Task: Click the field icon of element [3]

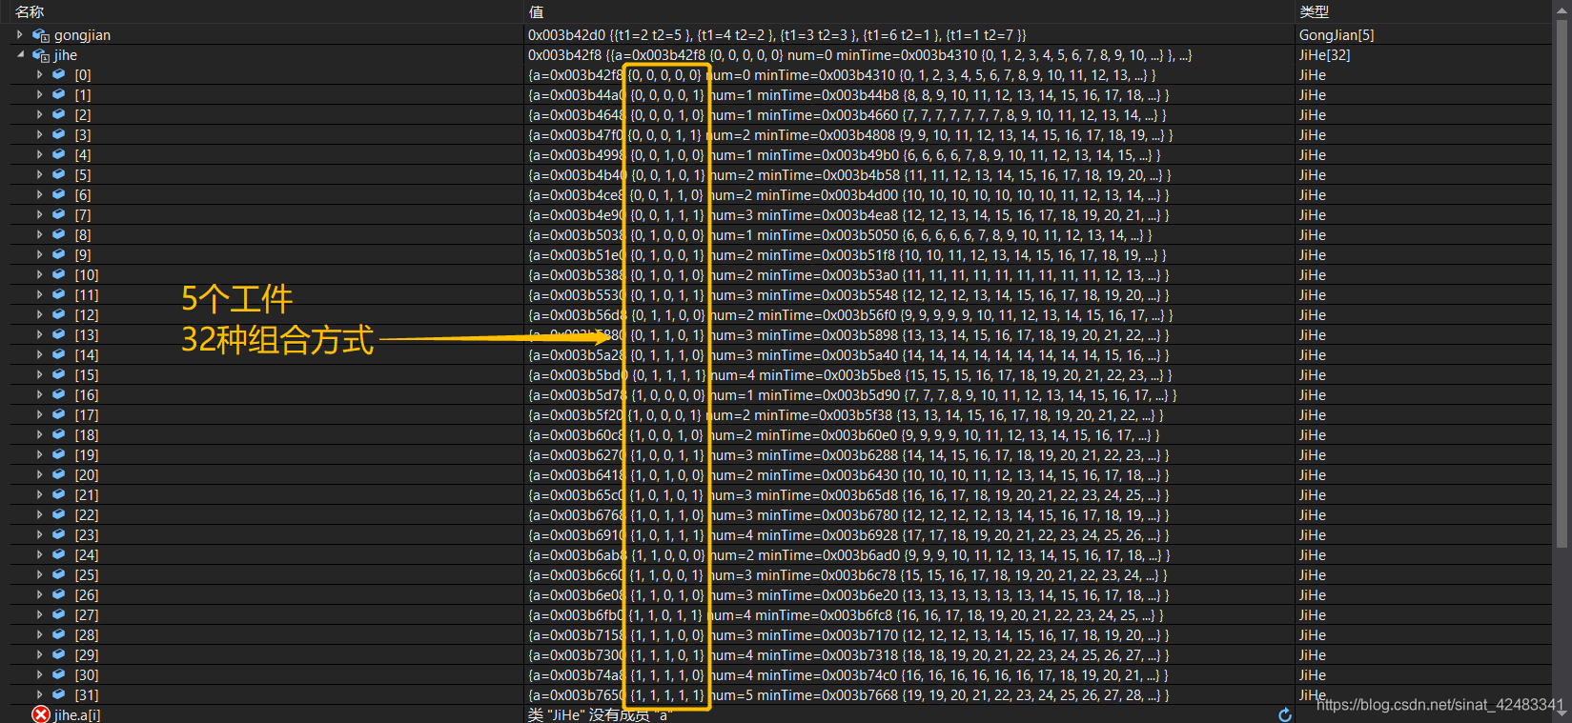Action: (59, 134)
